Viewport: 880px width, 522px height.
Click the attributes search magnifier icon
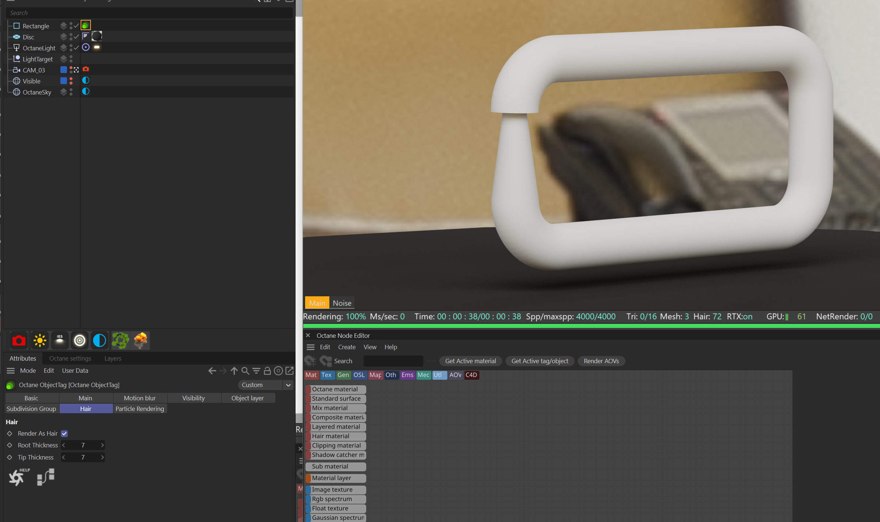tap(245, 371)
